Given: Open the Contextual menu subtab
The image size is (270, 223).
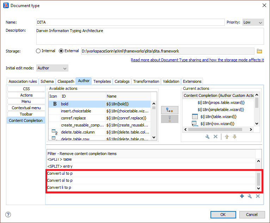Looking at the screenshot, I should (x=26, y=108).
